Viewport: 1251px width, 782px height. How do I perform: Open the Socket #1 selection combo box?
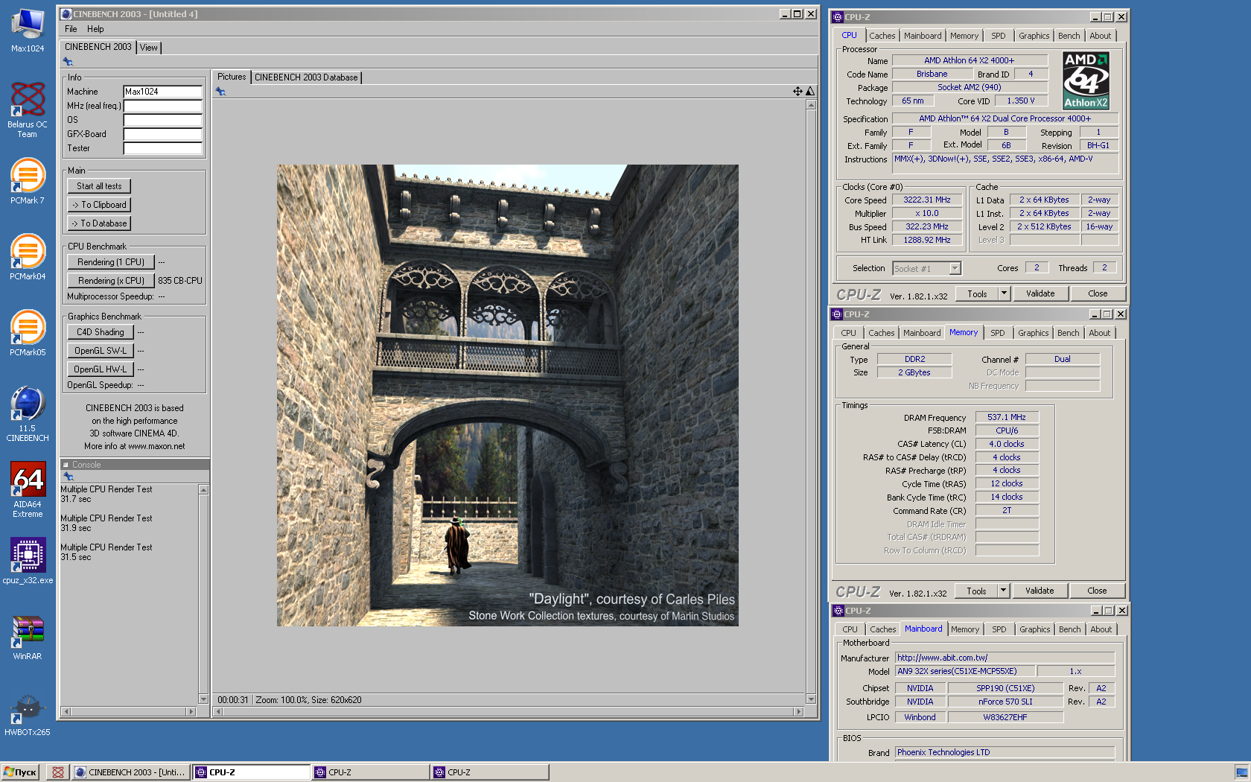tap(926, 268)
